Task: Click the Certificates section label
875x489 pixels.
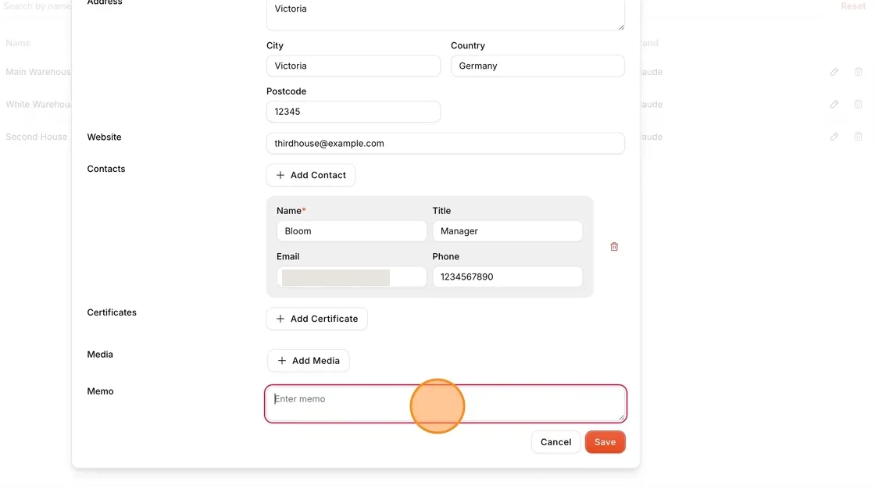Action: click(112, 312)
